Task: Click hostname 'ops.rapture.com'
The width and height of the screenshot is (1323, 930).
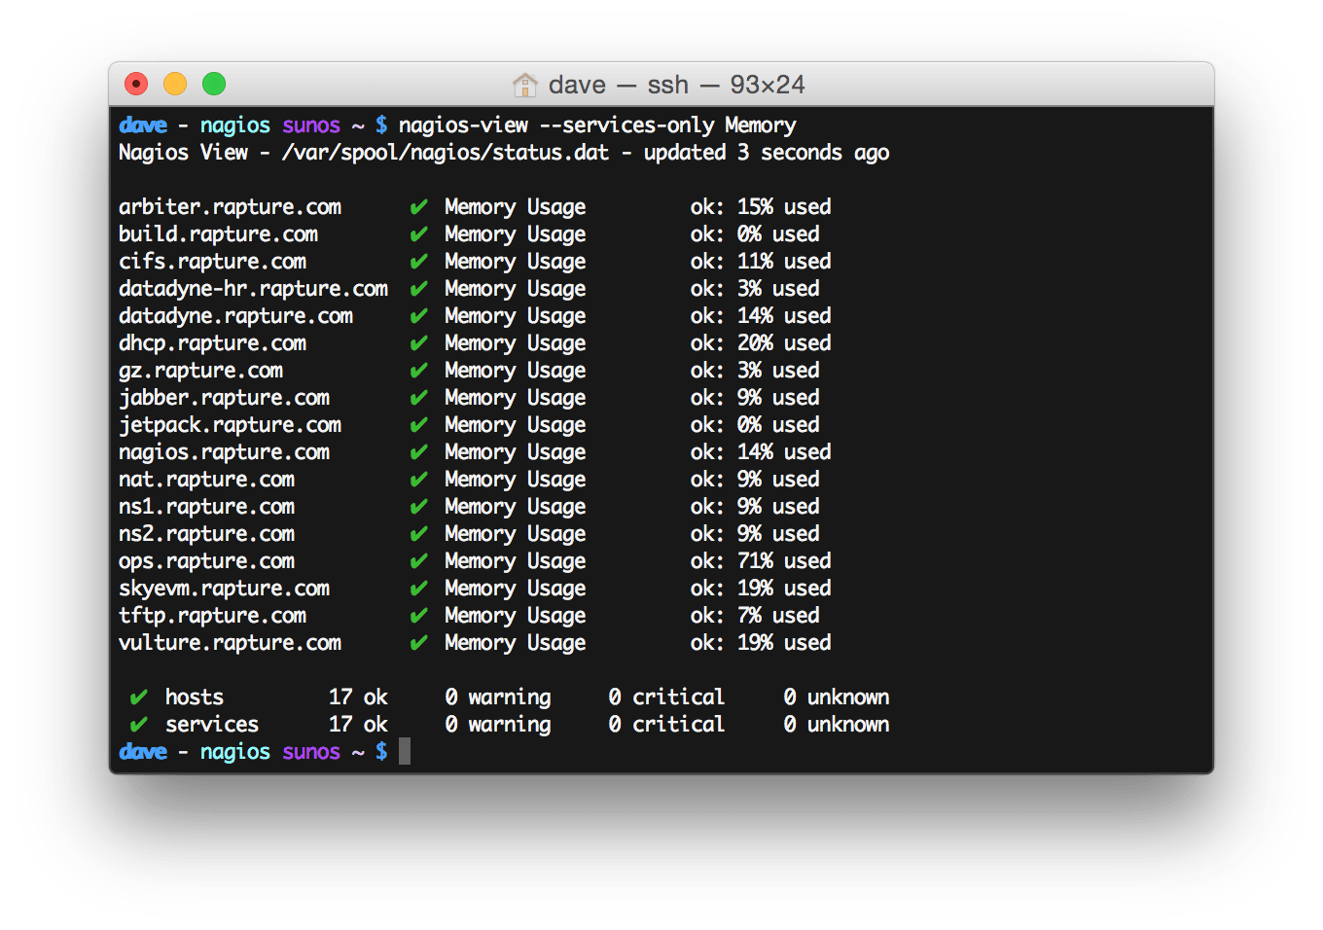Action: (x=206, y=561)
